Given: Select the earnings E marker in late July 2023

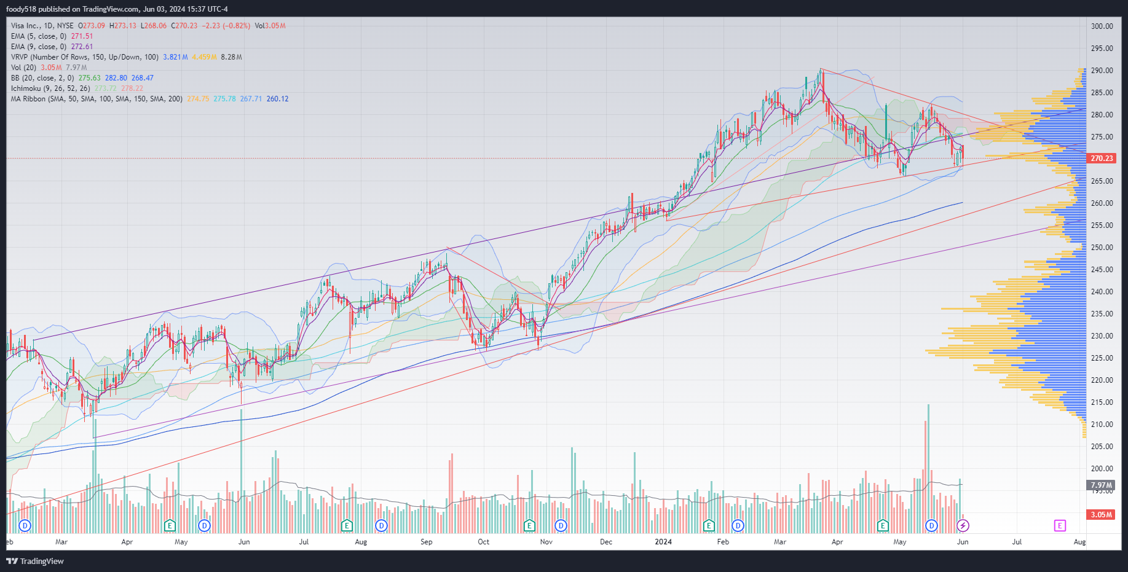Looking at the screenshot, I should click(x=347, y=525).
